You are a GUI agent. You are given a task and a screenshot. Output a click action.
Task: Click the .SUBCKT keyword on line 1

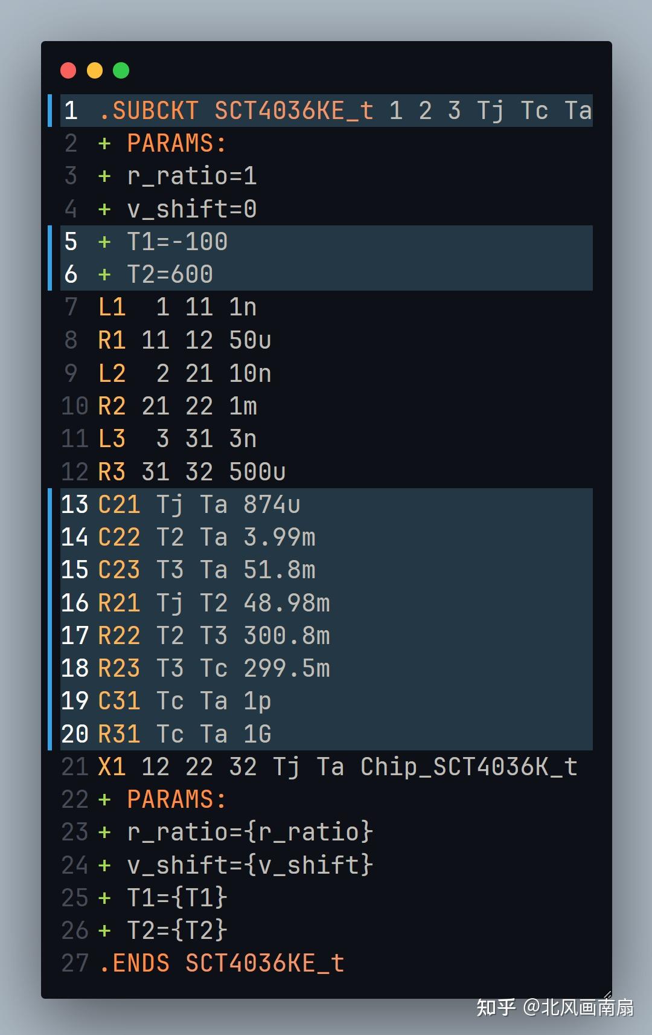[149, 111]
